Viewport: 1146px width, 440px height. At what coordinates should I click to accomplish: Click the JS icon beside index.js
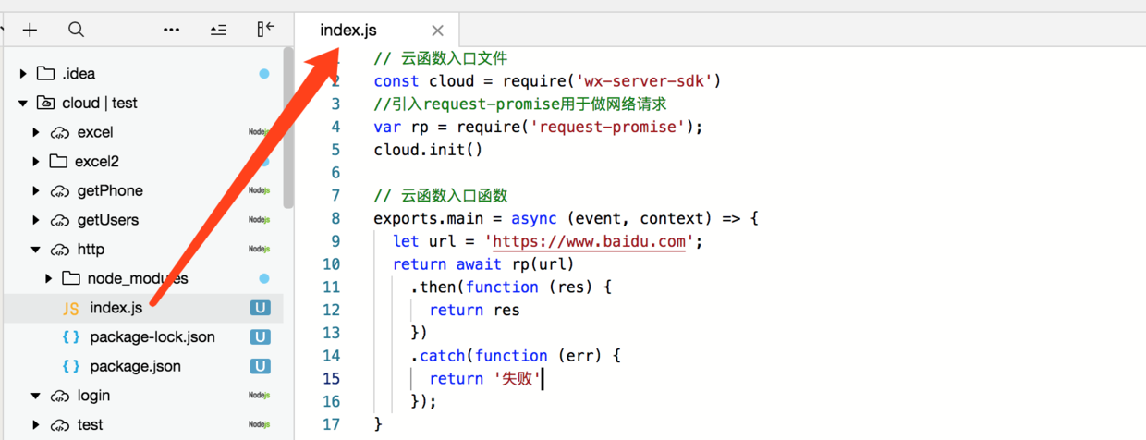tap(71, 309)
